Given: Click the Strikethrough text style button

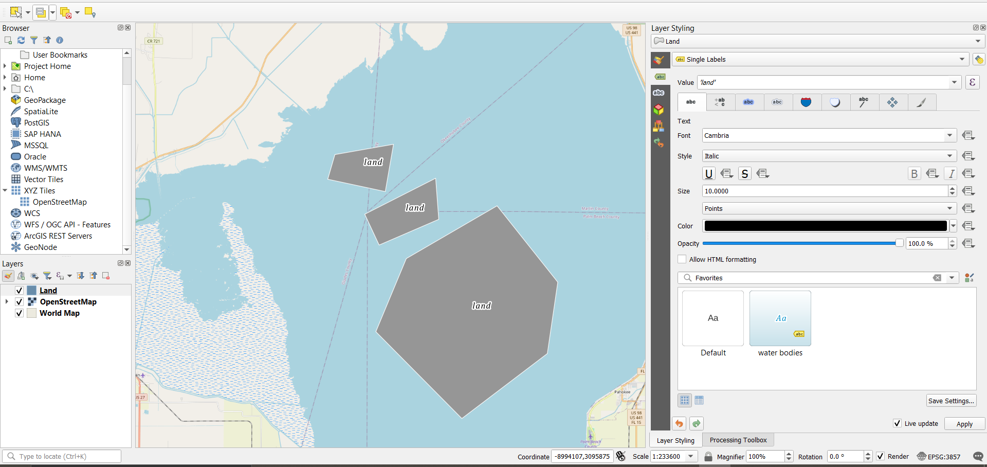Looking at the screenshot, I should click(744, 174).
